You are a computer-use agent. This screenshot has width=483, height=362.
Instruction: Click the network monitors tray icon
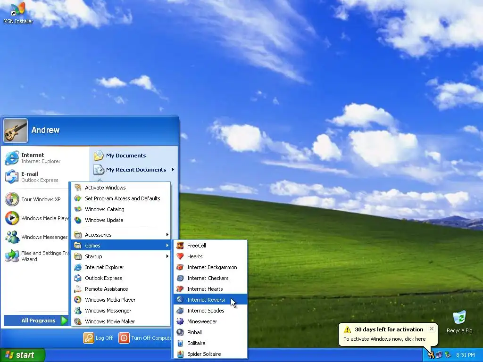439,355
